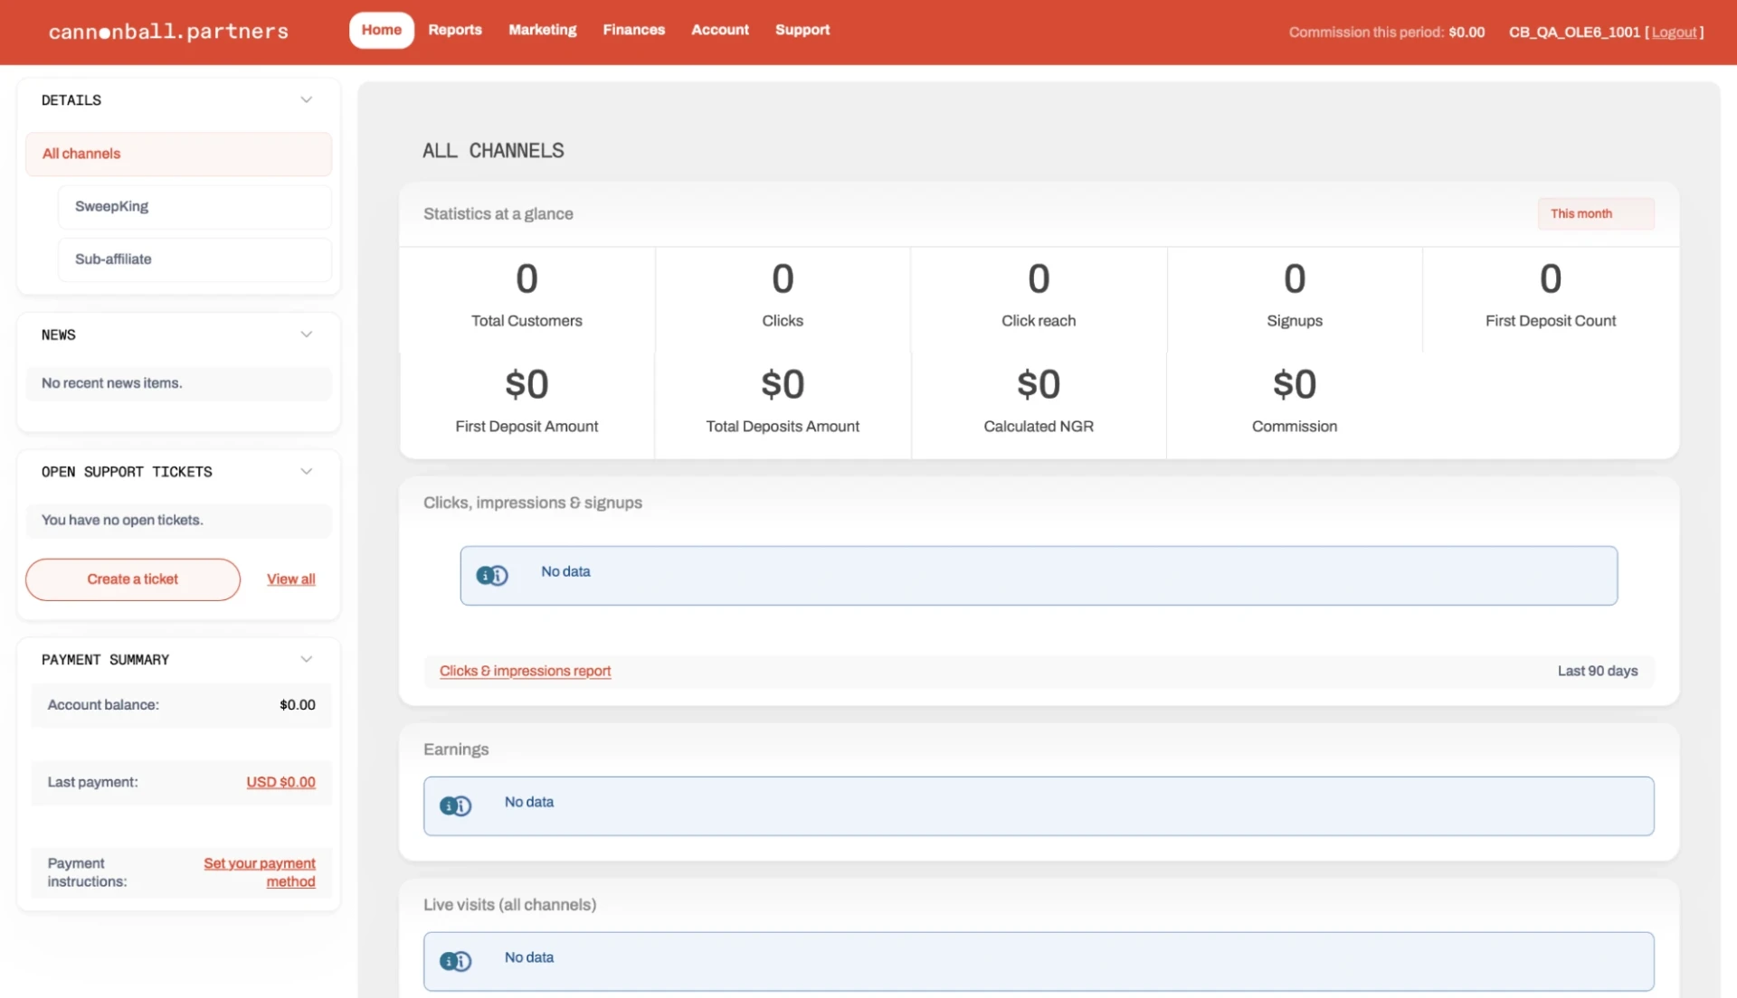Click info icon in Clicks, impressions & signups
The height and width of the screenshot is (998, 1737).
click(x=492, y=575)
